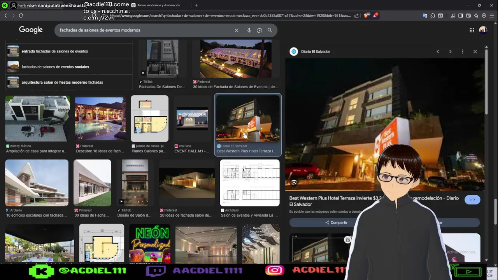
Task: Click the Compartir share button
Action: tap(337, 223)
